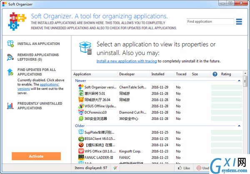
Task: Click the Install an Application box icon
Action: click(10, 44)
